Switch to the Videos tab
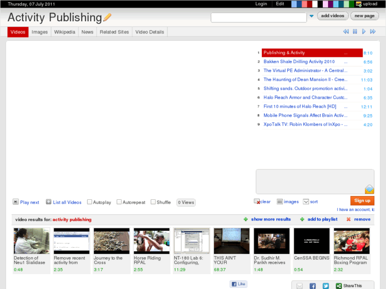The image size is (386, 289). [18, 32]
